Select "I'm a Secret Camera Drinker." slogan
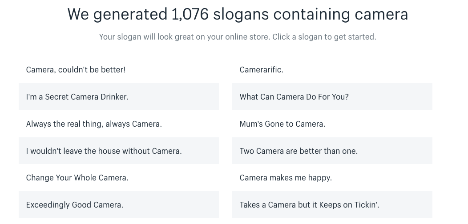The width and height of the screenshot is (468, 224). pos(77,97)
